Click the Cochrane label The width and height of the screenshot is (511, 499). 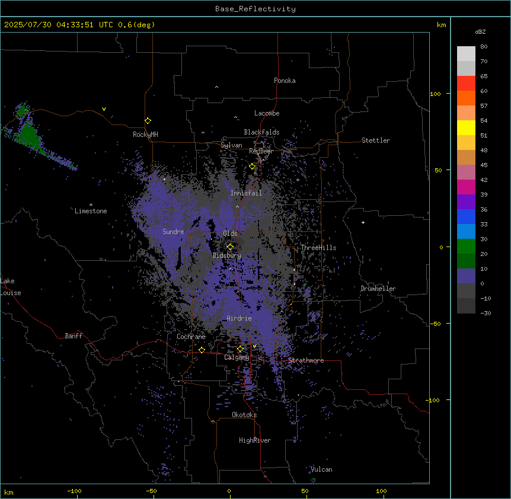(191, 337)
